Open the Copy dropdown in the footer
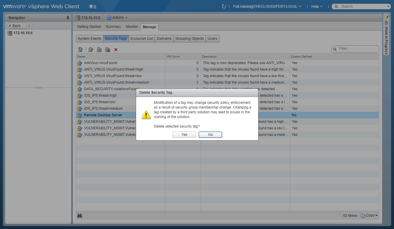394x229 pixels. point(369,216)
